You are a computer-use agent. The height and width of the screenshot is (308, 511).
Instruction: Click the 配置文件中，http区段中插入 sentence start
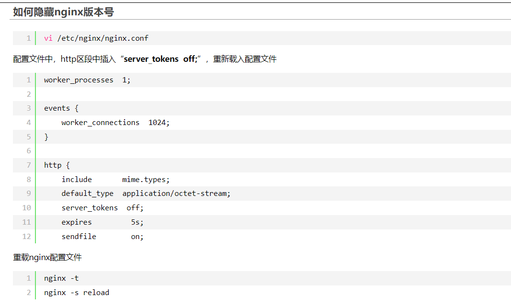64,59
